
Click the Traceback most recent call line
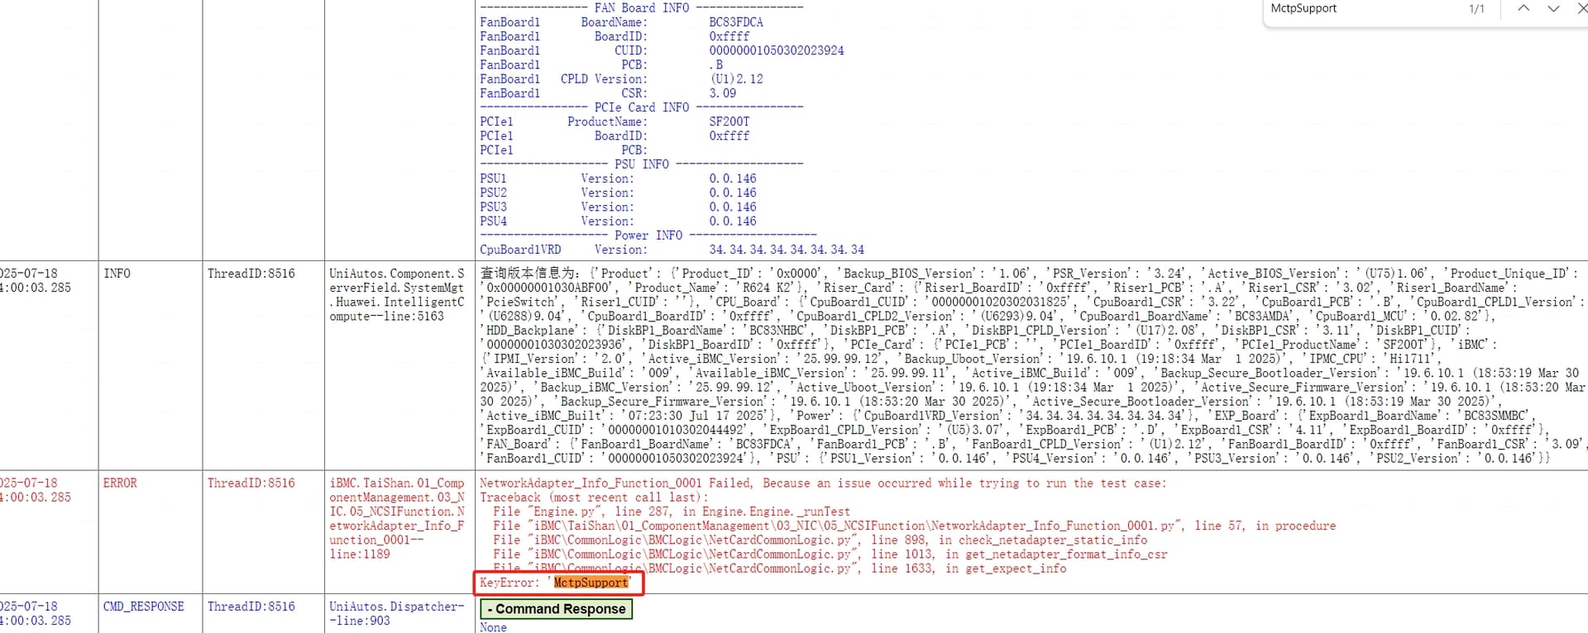click(594, 497)
